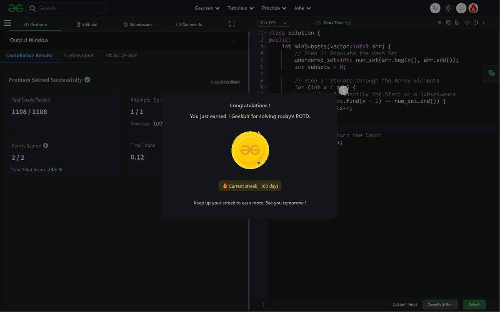Viewport: 500px width, 312px height.
Task: Copy the code with the copy icon
Action: tap(448, 22)
